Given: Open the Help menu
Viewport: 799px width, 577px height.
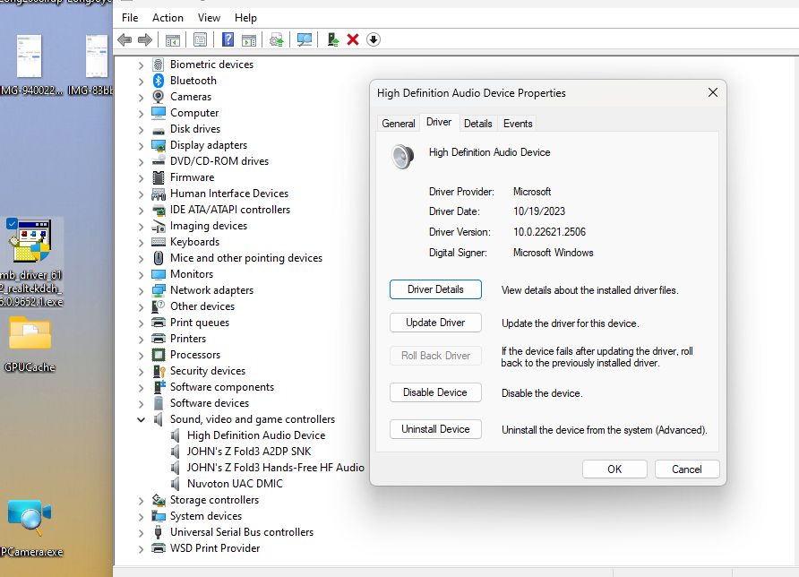Looking at the screenshot, I should [245, 18].
